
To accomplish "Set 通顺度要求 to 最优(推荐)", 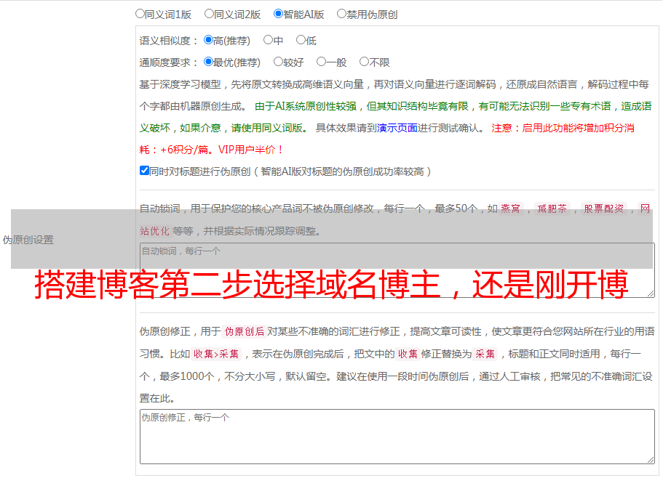I will coord(208,62).
